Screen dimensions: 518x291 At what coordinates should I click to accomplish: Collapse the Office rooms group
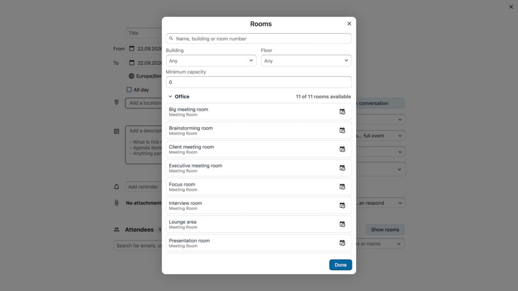click(x=170, y=96)
